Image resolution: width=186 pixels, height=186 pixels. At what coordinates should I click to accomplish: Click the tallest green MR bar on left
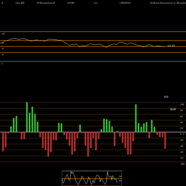(x=27, y=117)
